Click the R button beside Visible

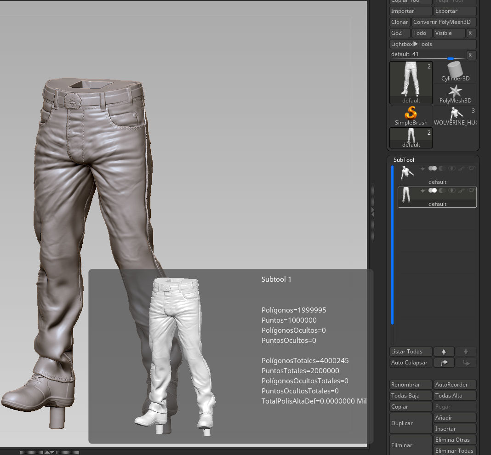[471, 33]
